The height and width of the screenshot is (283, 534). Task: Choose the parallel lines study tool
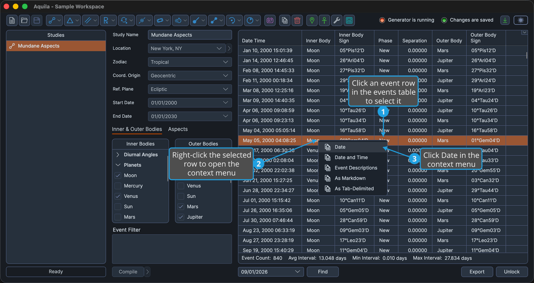click(90, 20)
